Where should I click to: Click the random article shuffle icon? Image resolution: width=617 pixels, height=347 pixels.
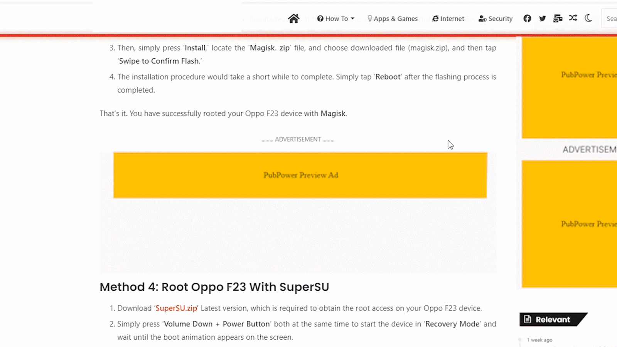click(573, 18)
